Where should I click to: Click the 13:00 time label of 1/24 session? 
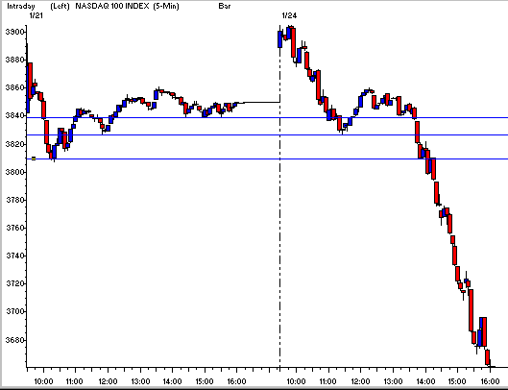point(393,381)
